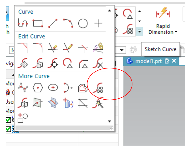Select the Derived Lines tool

pyautogui.click(x=83, y=103)
